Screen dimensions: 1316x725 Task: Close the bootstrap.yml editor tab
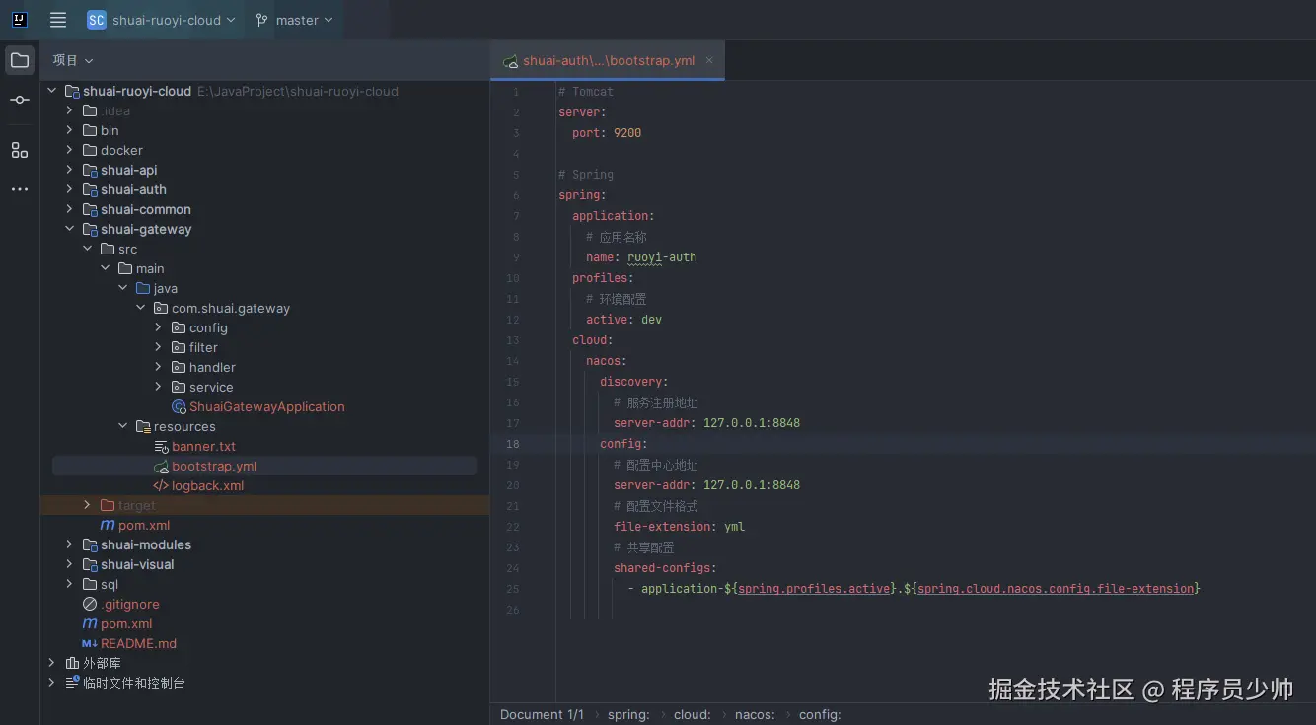708,61
